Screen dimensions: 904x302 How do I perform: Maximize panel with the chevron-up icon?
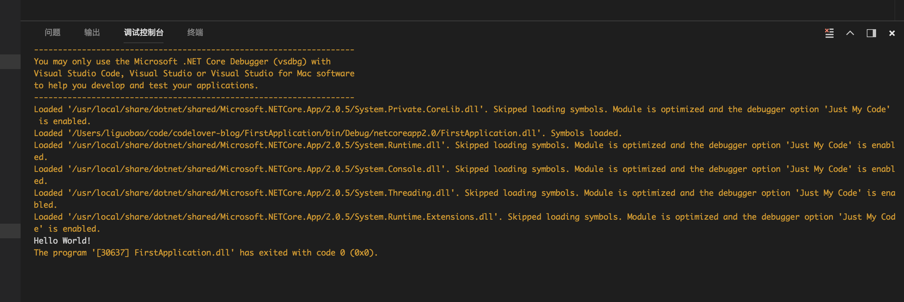coord(850,33)
